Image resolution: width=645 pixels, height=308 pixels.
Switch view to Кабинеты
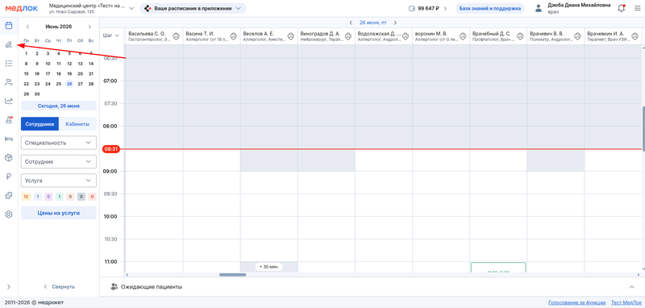click(x=77, y=124)
